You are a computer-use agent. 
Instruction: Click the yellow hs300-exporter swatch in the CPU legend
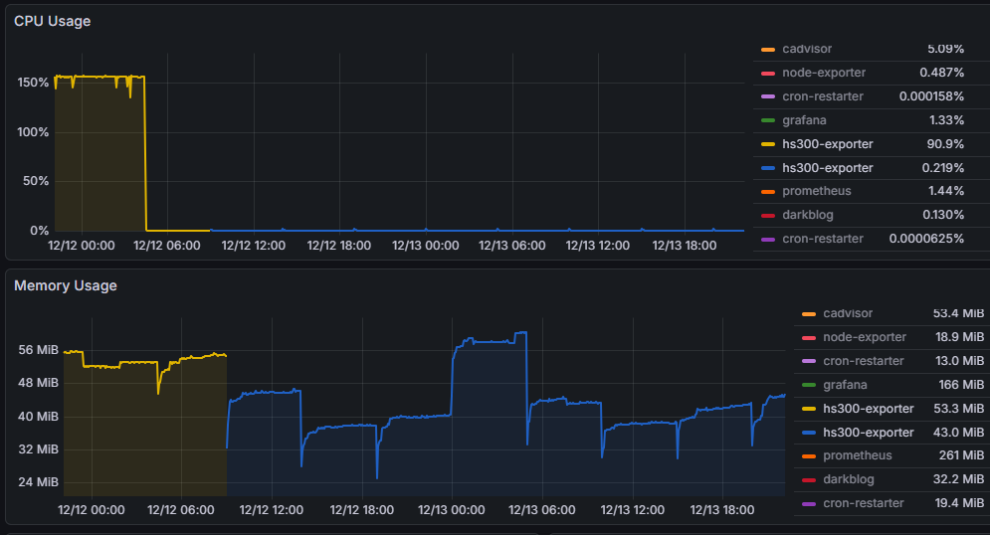pos(767,144)
